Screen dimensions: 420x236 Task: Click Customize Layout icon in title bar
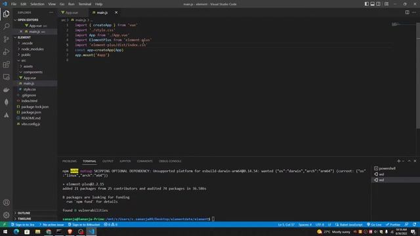(387, 4)
